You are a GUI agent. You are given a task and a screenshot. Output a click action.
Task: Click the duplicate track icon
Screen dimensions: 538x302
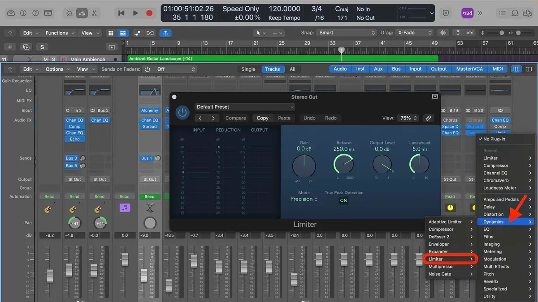coord(26,47)
